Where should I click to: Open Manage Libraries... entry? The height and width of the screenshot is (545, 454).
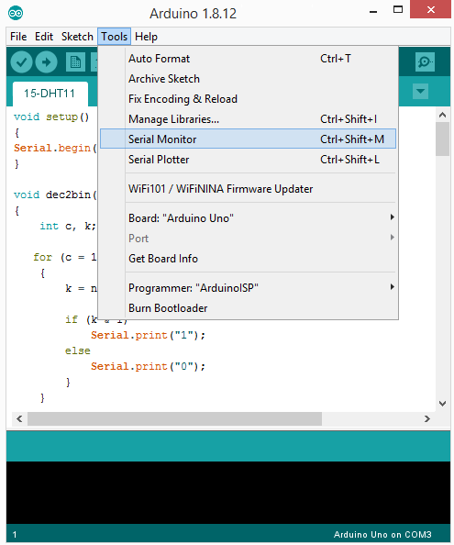pyautogui.click(x=248, y=119)
